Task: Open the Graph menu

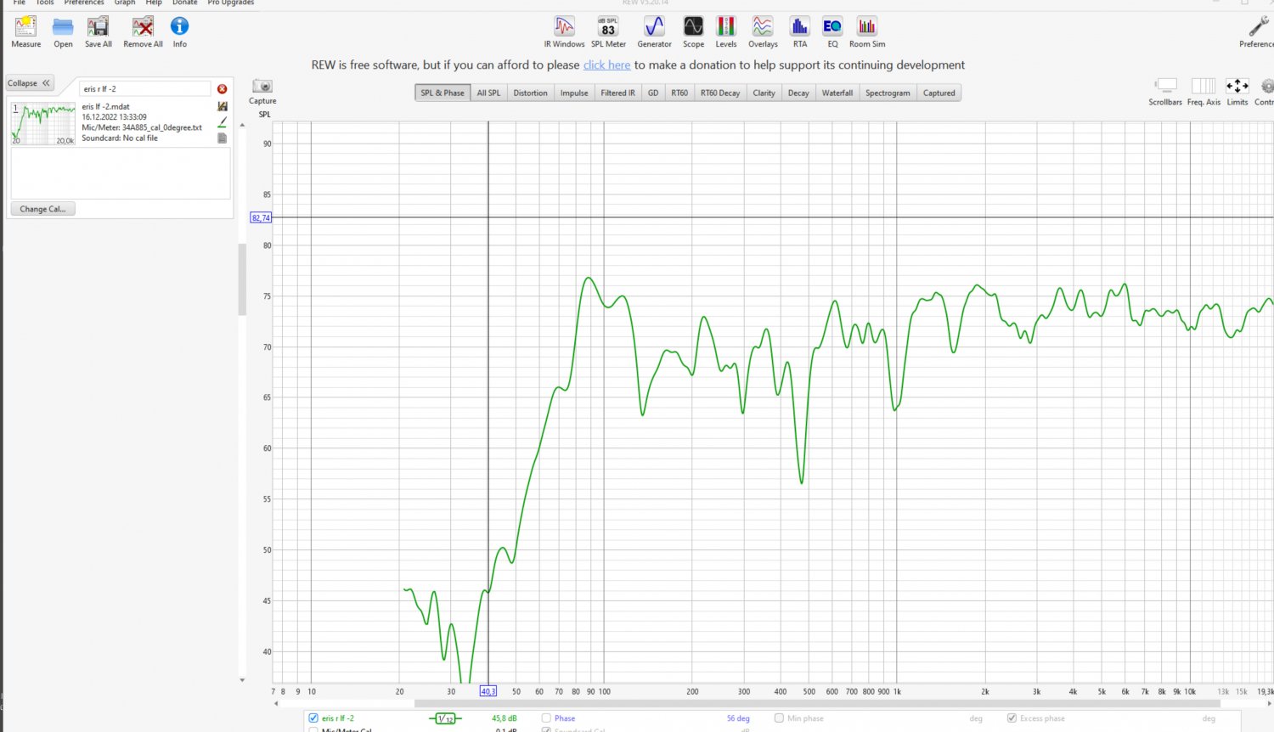Action: 125,3
